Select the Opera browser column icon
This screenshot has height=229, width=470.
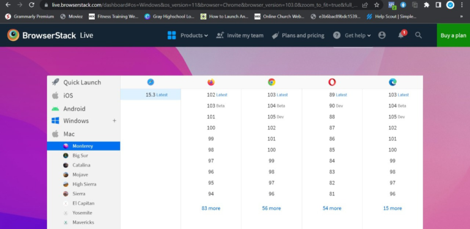[332, 82]
